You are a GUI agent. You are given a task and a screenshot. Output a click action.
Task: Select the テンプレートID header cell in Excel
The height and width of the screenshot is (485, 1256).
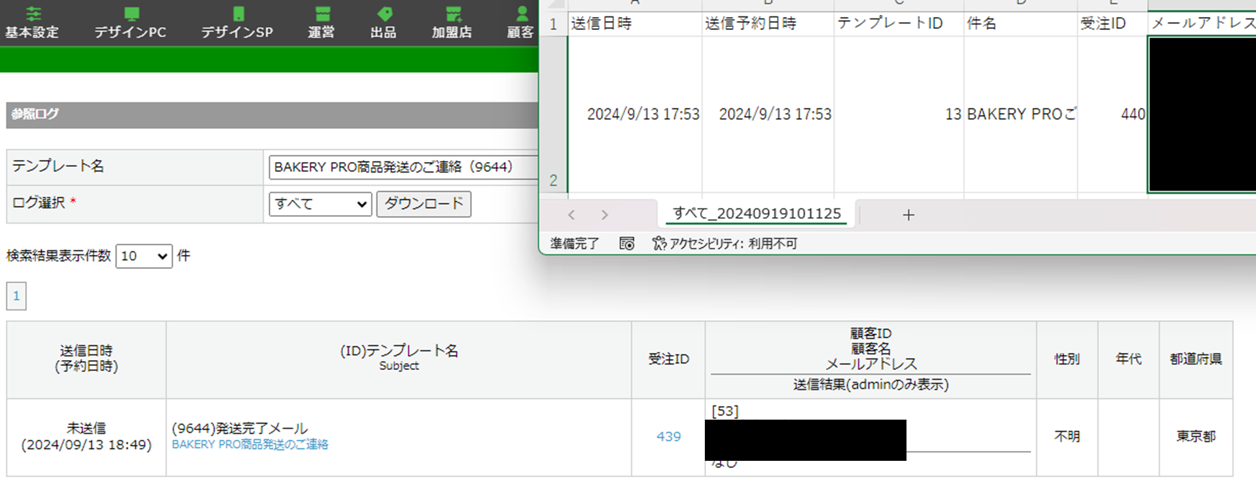point(899,24)
